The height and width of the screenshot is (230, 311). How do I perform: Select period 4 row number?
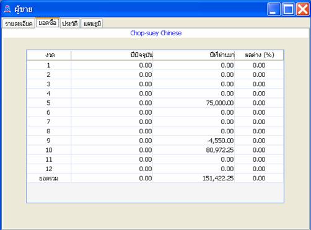(x=48, y=94)
